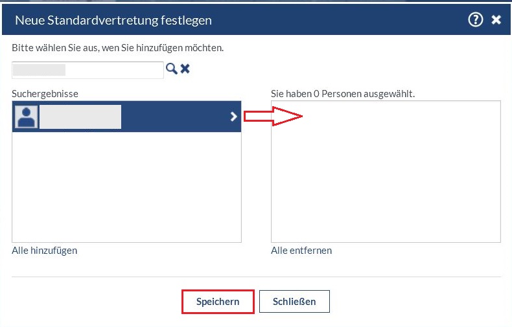
Task: Close the Neue Standardvertretung dialog
Action: tap(496, 20)
